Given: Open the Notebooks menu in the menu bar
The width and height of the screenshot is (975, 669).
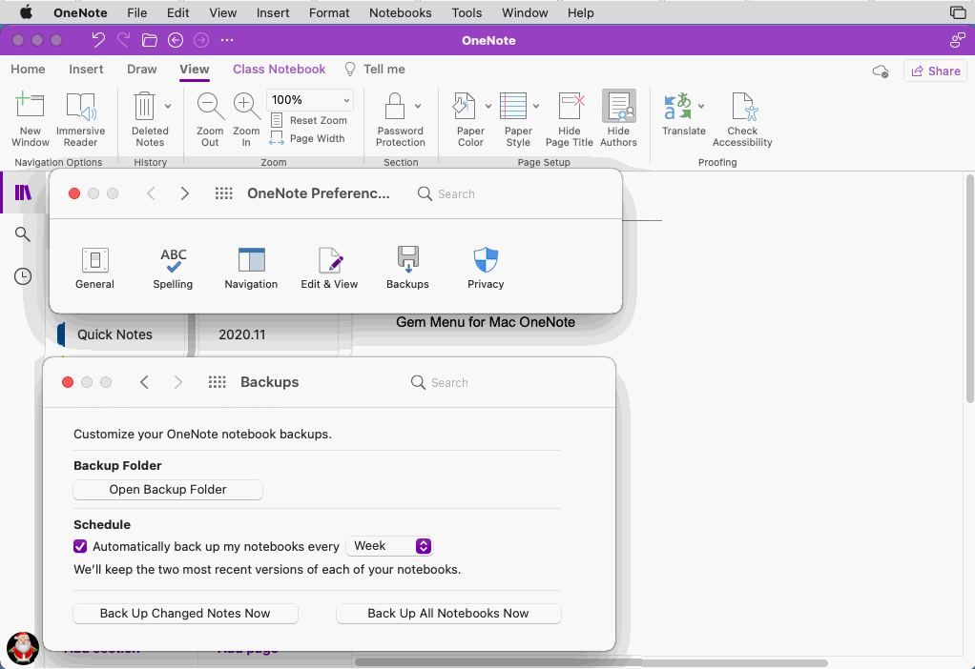Looking at the screenshot, I should pos(401,12).
